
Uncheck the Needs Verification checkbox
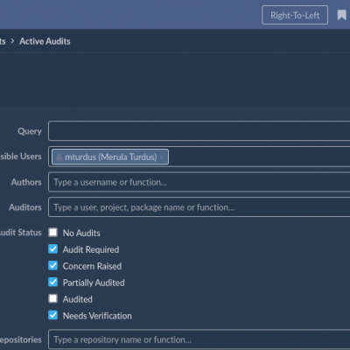(x=53, y=315)
